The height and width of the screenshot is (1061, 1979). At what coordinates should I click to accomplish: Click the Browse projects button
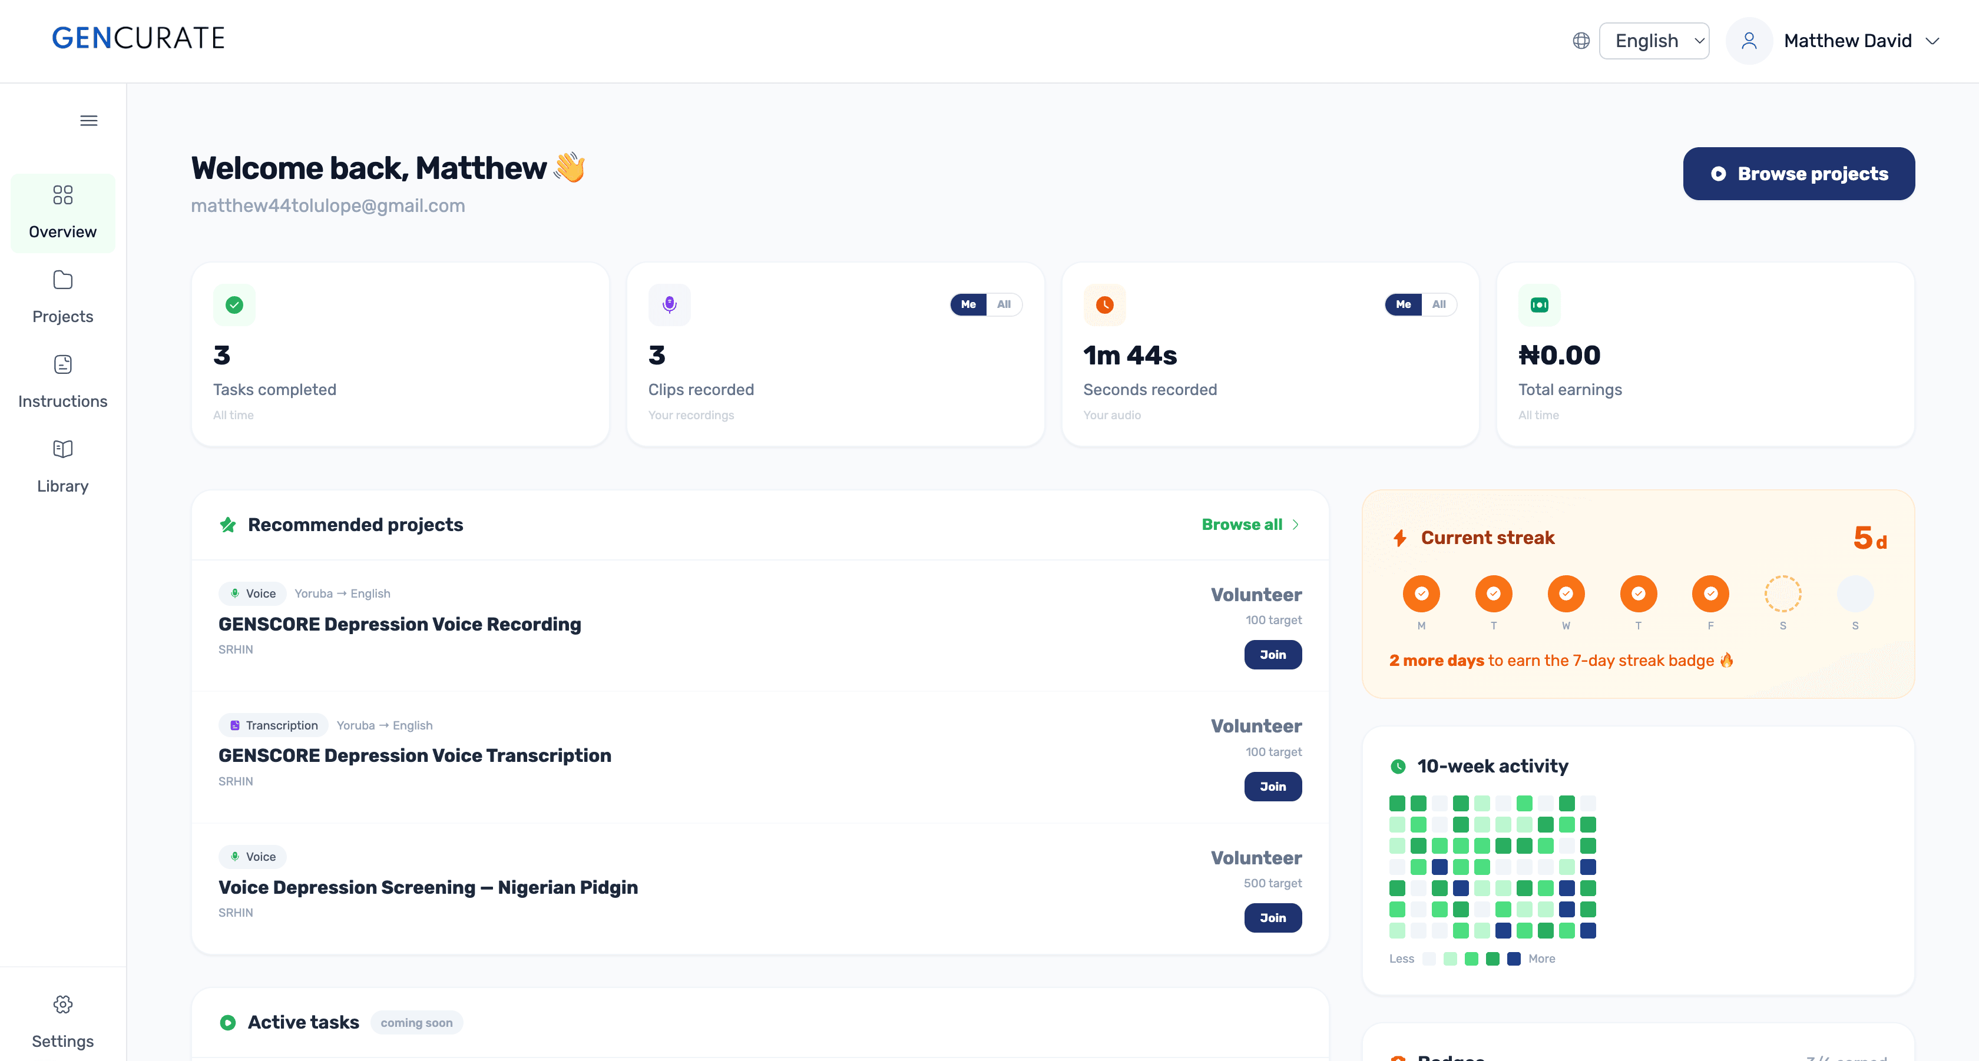(1798, 174)
